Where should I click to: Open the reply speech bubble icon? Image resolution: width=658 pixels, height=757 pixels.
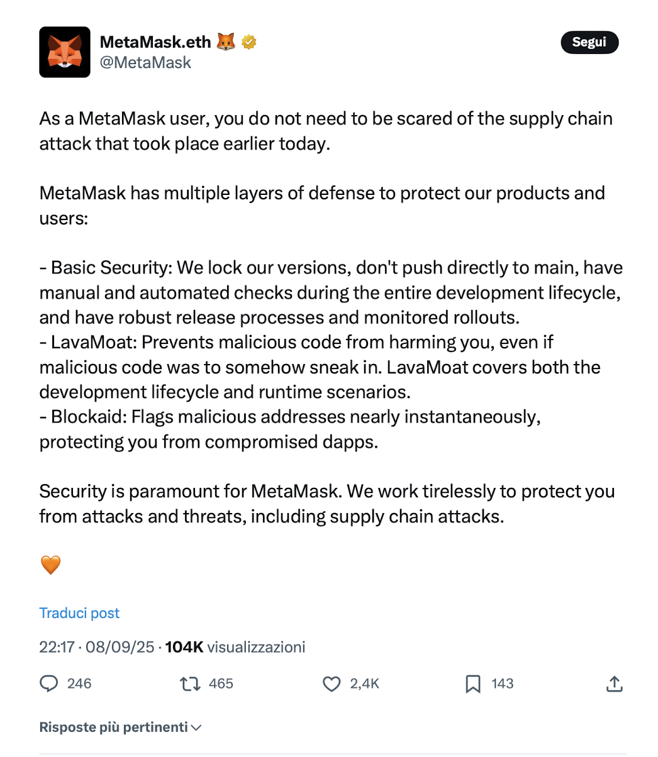tap(49, 683)
